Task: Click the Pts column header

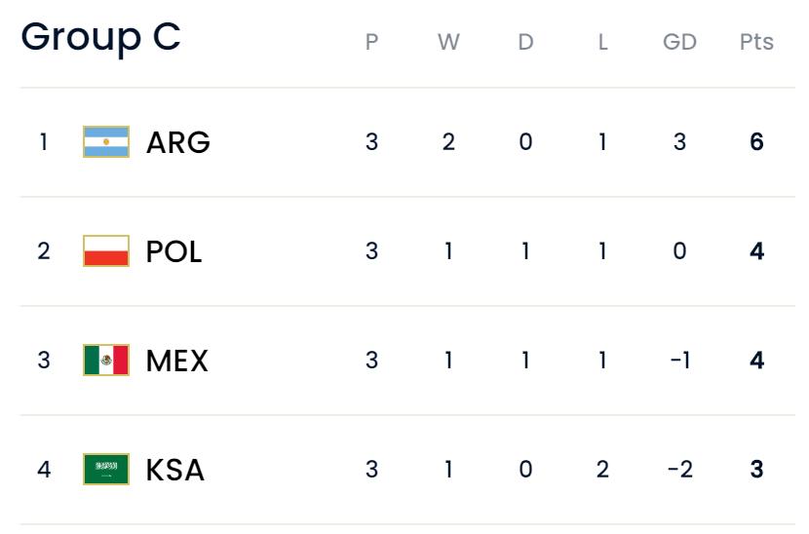Action: click(756, 42)
